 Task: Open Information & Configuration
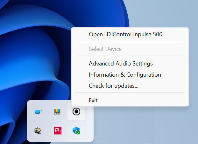tap(130, 75)
